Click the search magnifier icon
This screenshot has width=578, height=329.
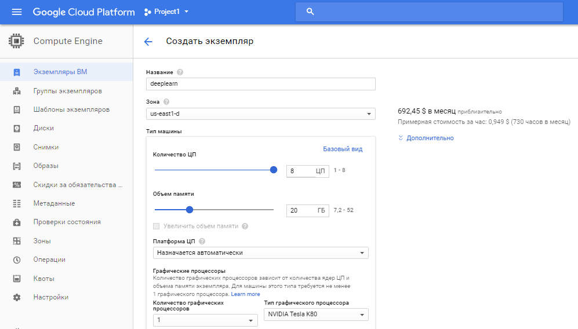pos(310,12)
